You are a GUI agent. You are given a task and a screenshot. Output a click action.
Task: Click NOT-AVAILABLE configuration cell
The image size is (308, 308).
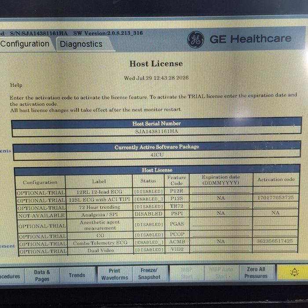pos(41,216)
